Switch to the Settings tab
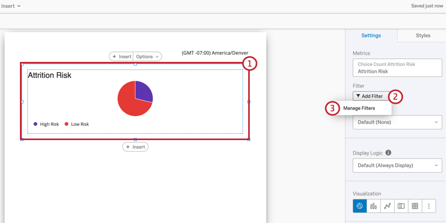Viewport: 446px width, 223px height. tap(371, 36)
